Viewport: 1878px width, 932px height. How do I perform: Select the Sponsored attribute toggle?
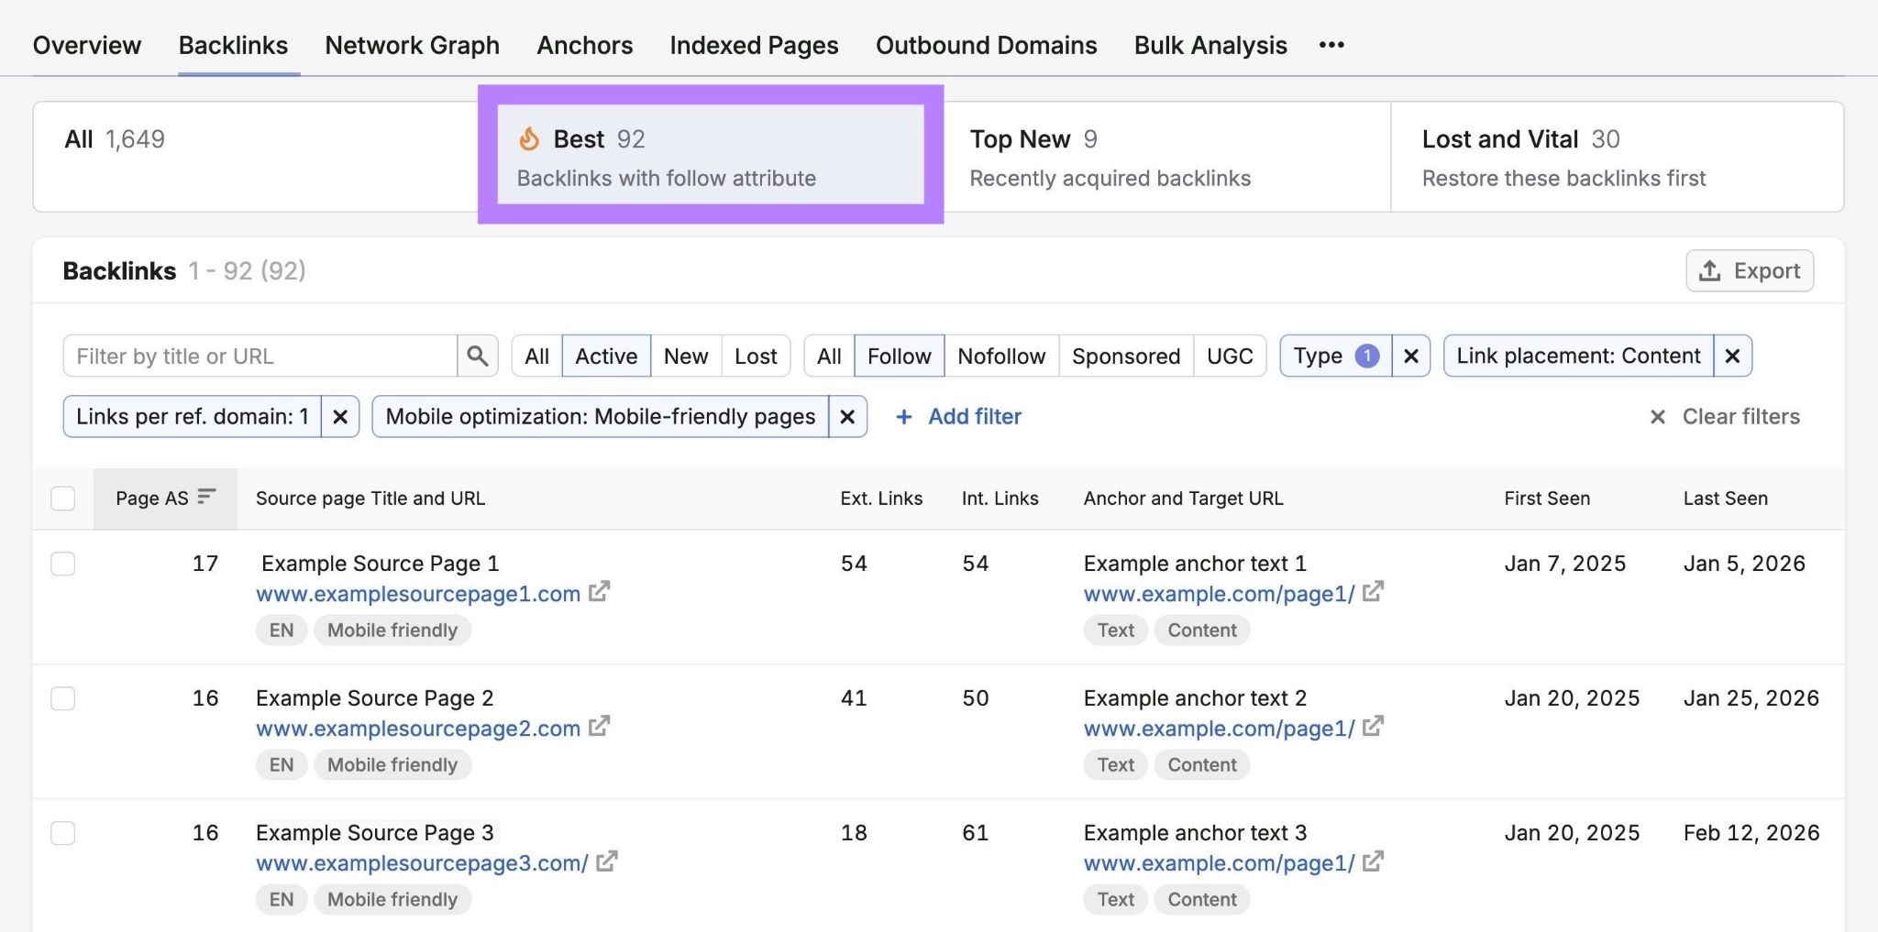click(1126, 356)
